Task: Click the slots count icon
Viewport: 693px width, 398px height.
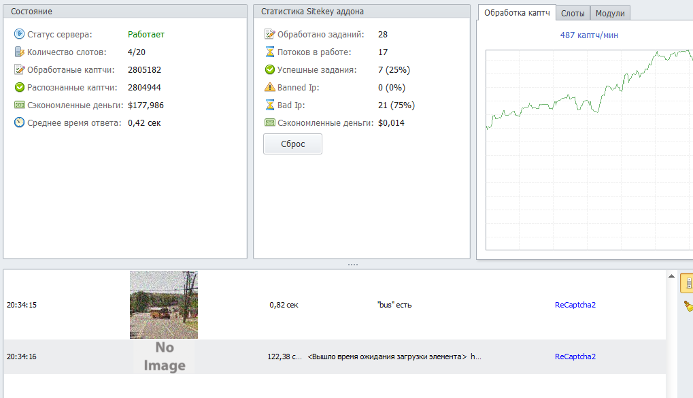Action: pos(19,52)
